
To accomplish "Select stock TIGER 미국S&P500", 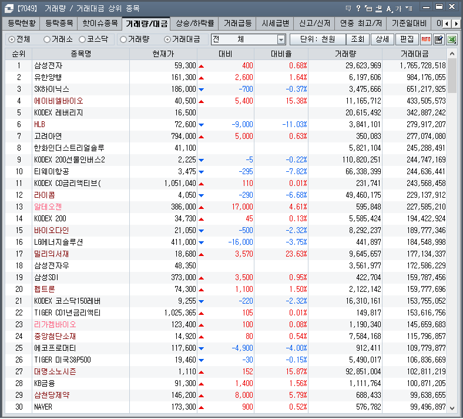I will coord(63,360).
